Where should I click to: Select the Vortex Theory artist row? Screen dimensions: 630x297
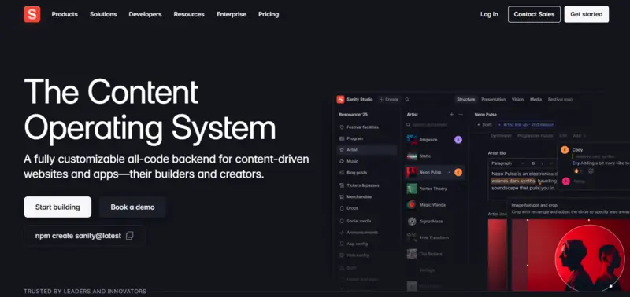435,189
